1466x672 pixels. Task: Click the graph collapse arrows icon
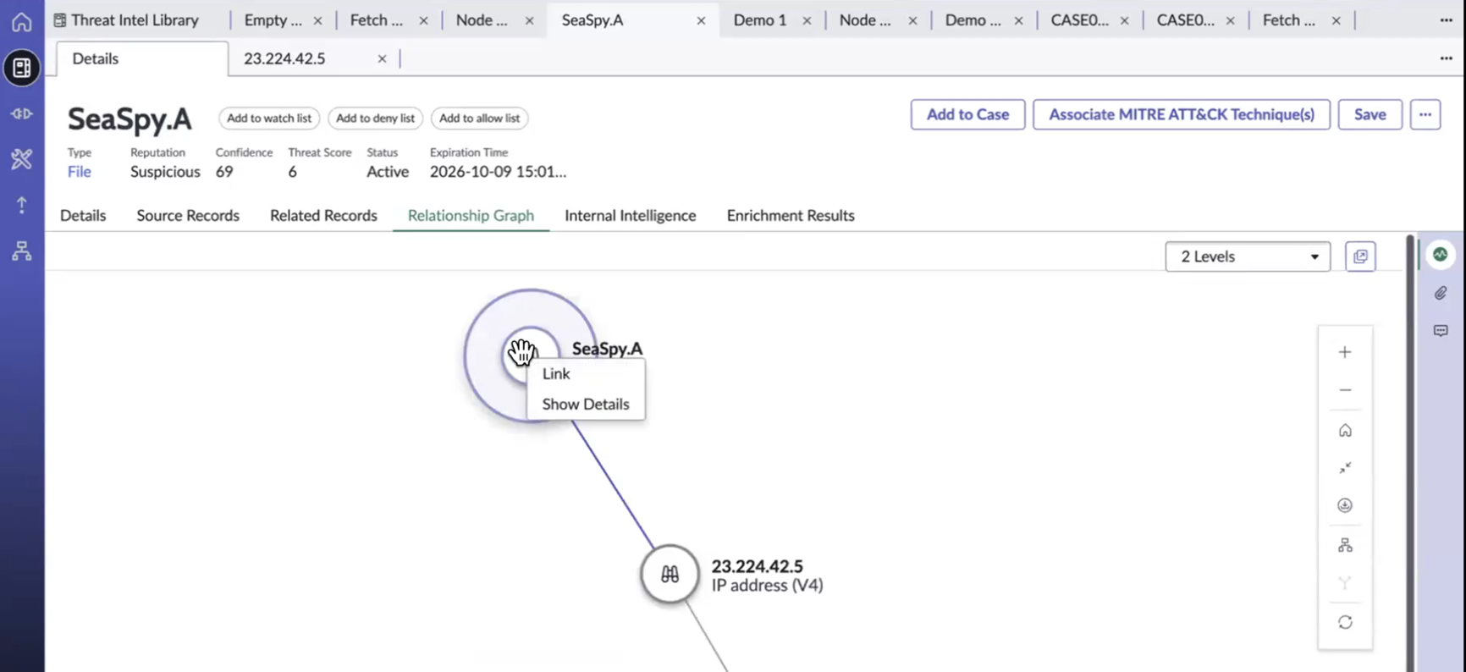pos(1345,468)
